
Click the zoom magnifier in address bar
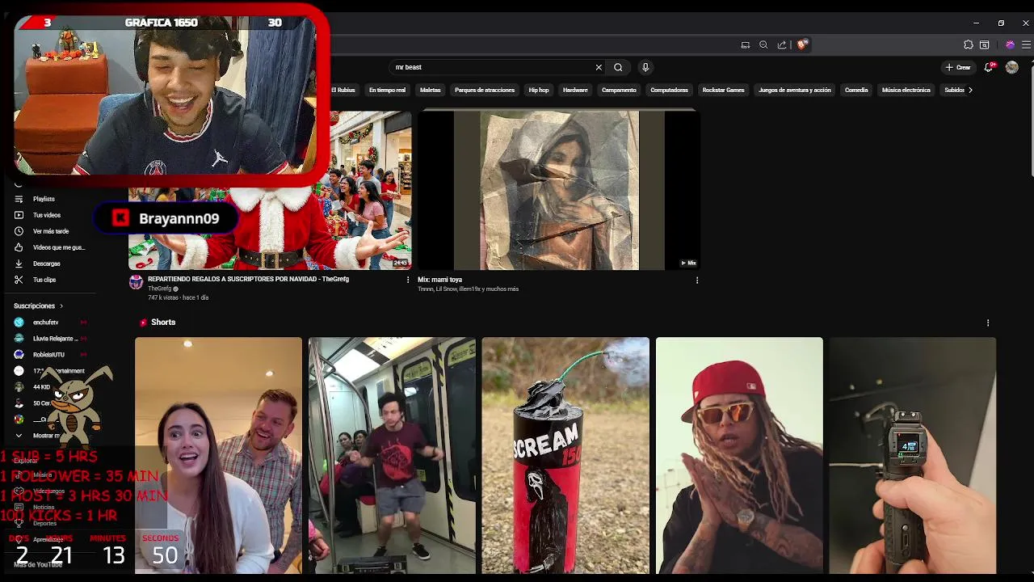763,44
